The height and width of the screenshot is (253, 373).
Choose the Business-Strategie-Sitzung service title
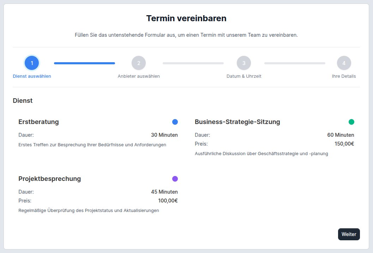pos(237,122)
